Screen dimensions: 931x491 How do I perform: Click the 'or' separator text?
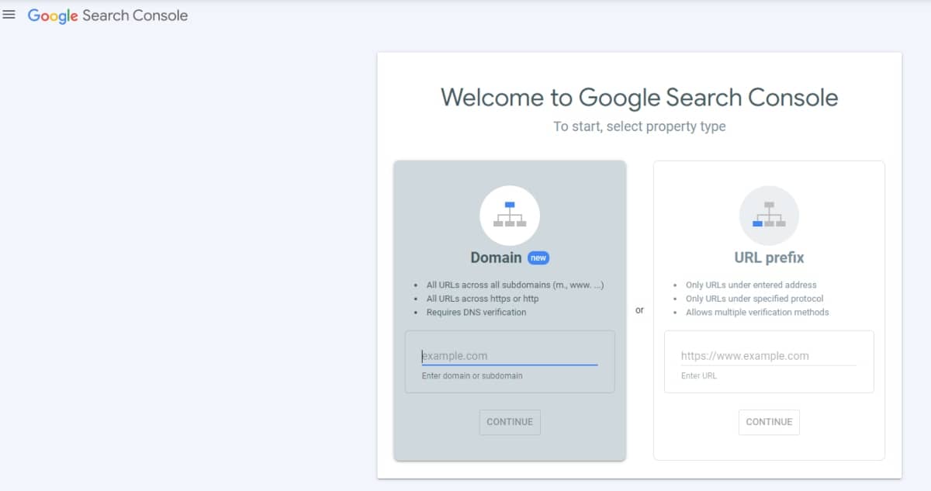tap(639, 310)
